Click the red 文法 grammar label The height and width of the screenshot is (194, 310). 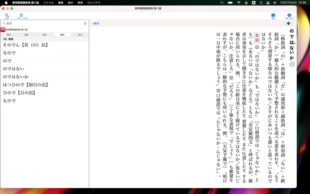click(x=257, y=38)
